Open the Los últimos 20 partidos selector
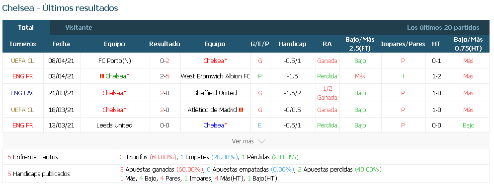Screen dimensions: 494x184 (443, 27)
